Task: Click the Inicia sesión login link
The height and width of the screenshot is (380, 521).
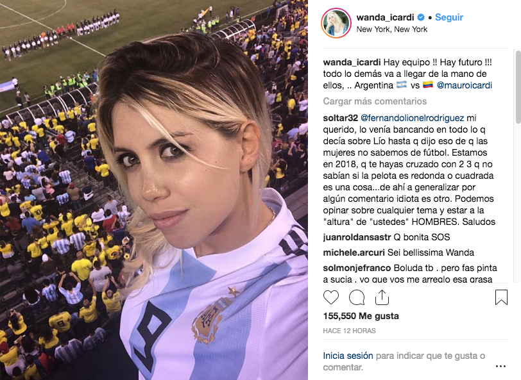Action: pos(348,356)
